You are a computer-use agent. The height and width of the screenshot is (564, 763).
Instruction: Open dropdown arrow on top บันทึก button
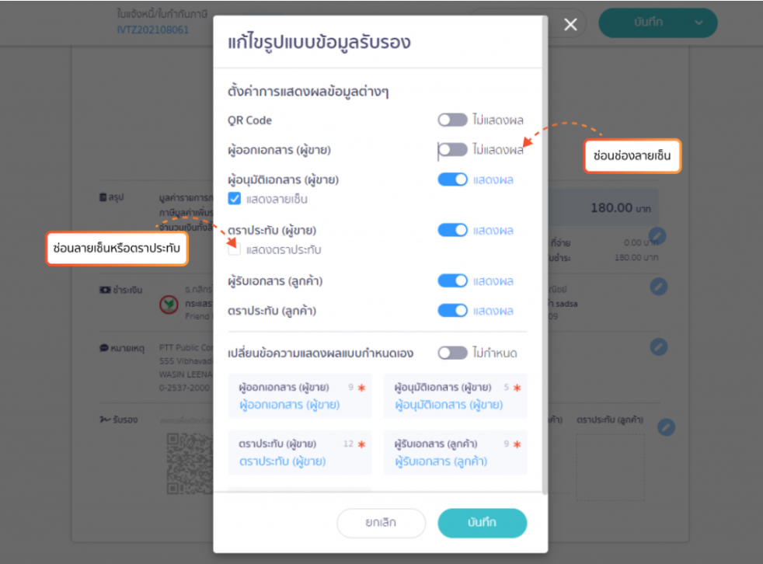699,23
